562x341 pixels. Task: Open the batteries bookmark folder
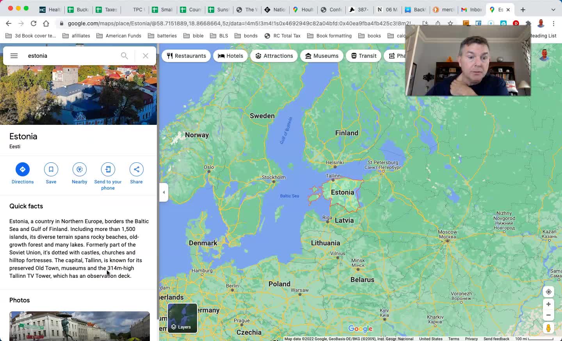(x=162, y=36)
